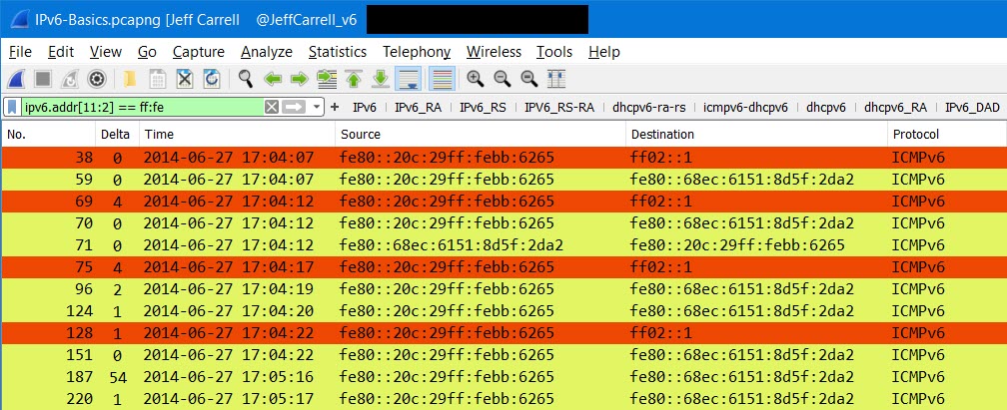Image resolution: width=1007 pixels, height=410 pixels.
Task: Open the Telephony menu
Action: click(417, 52)
